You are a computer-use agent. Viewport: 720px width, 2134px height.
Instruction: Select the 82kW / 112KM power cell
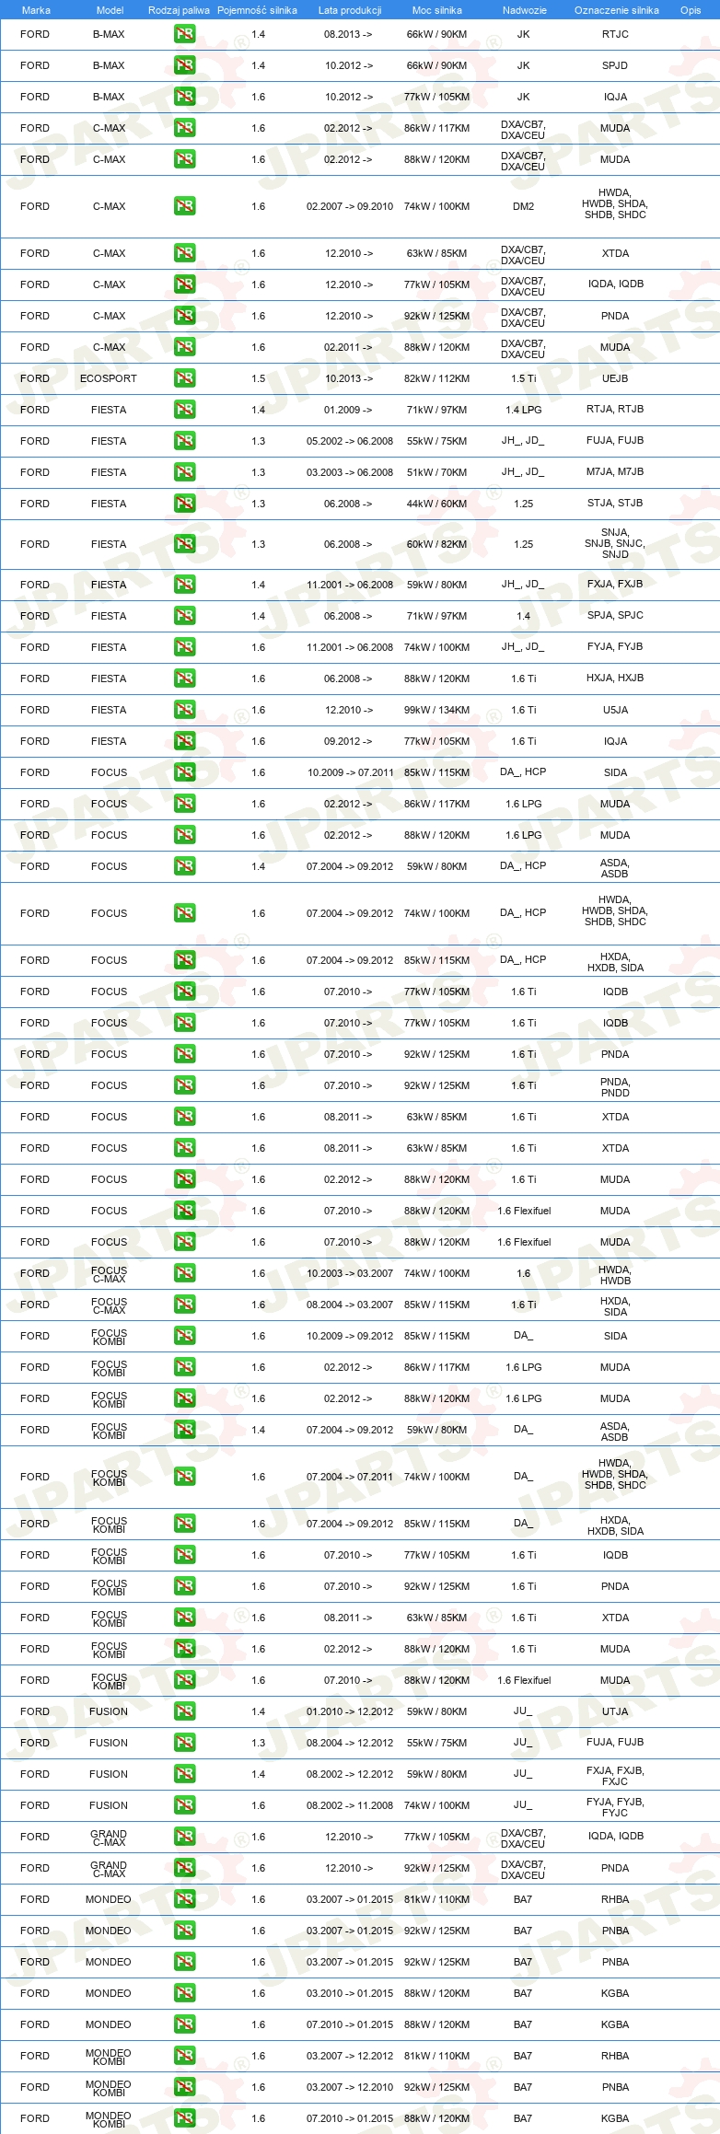pyautogui.click(x=436, y=378)
